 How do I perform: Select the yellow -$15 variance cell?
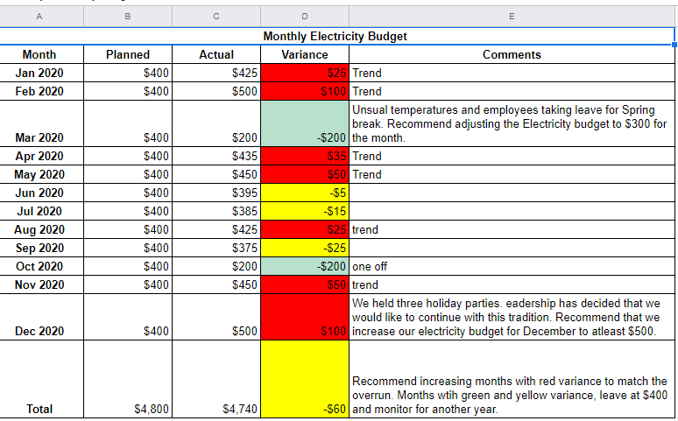[305, 211]
